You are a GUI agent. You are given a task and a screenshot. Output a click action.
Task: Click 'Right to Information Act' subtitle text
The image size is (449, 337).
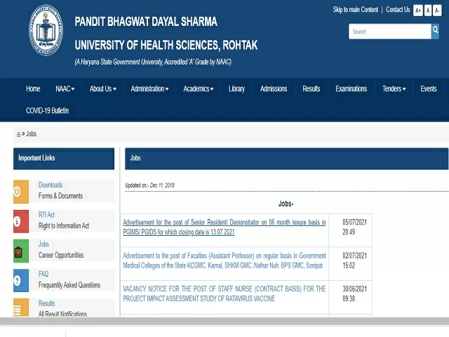64,226
